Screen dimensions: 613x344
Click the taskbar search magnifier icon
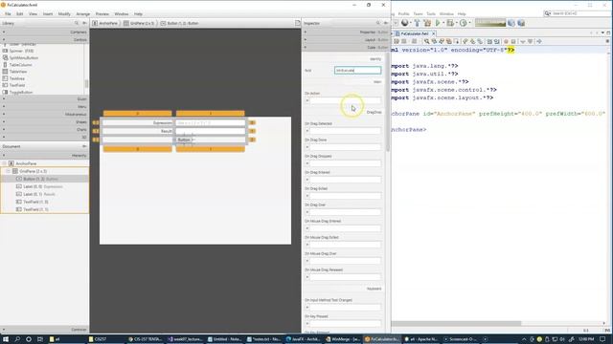click(x=17, y=339)
